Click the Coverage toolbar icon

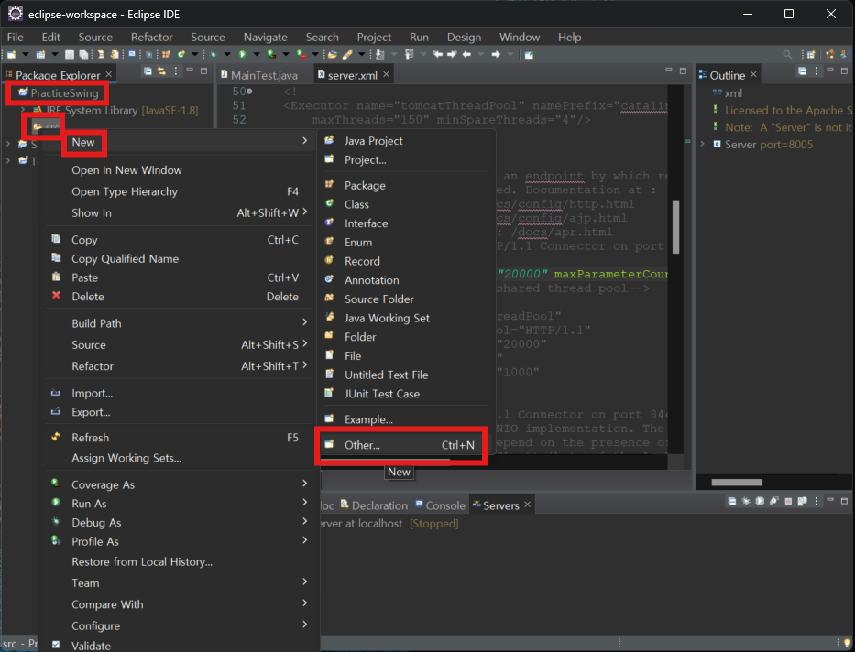[x=271, y=54]
